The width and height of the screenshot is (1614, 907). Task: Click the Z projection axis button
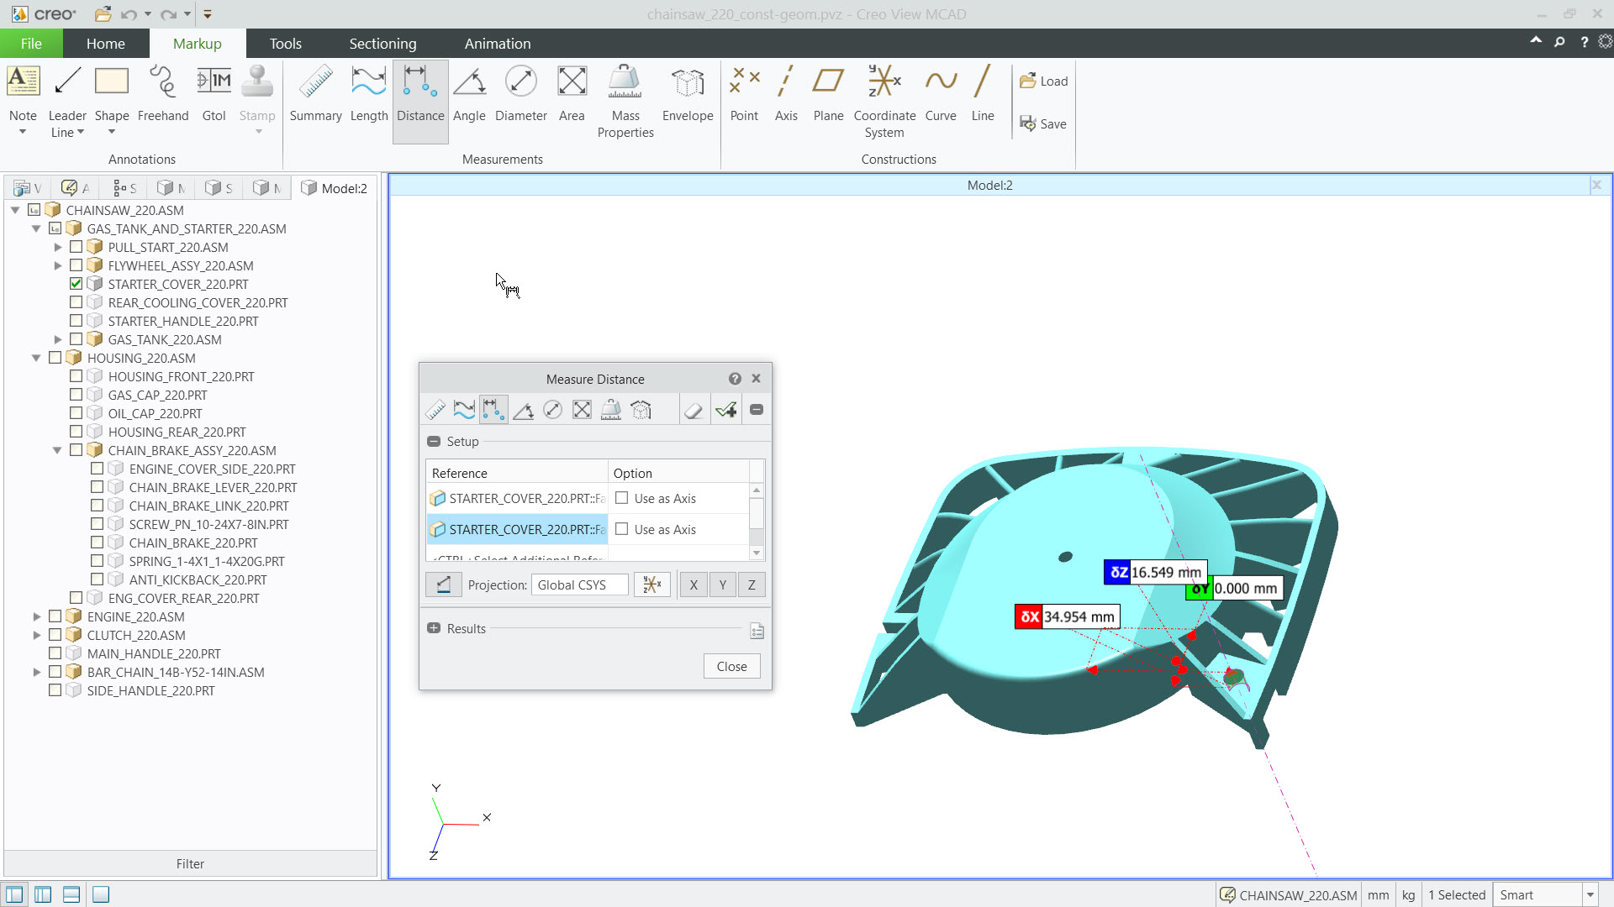[752, 585]
